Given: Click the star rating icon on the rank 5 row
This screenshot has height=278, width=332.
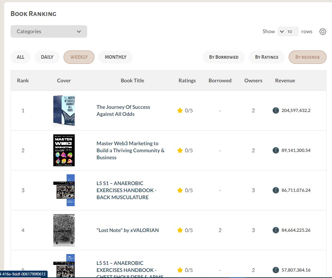Looking at the screenshot, I should coord(180,270).
